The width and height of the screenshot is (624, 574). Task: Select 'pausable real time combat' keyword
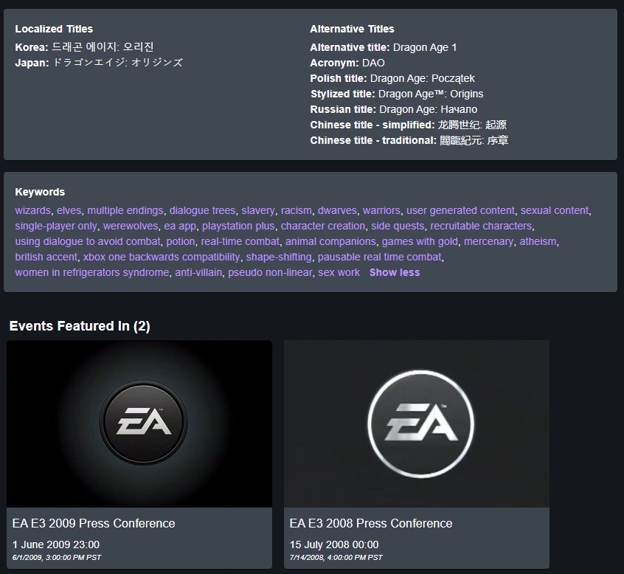[x=380, y=257]
